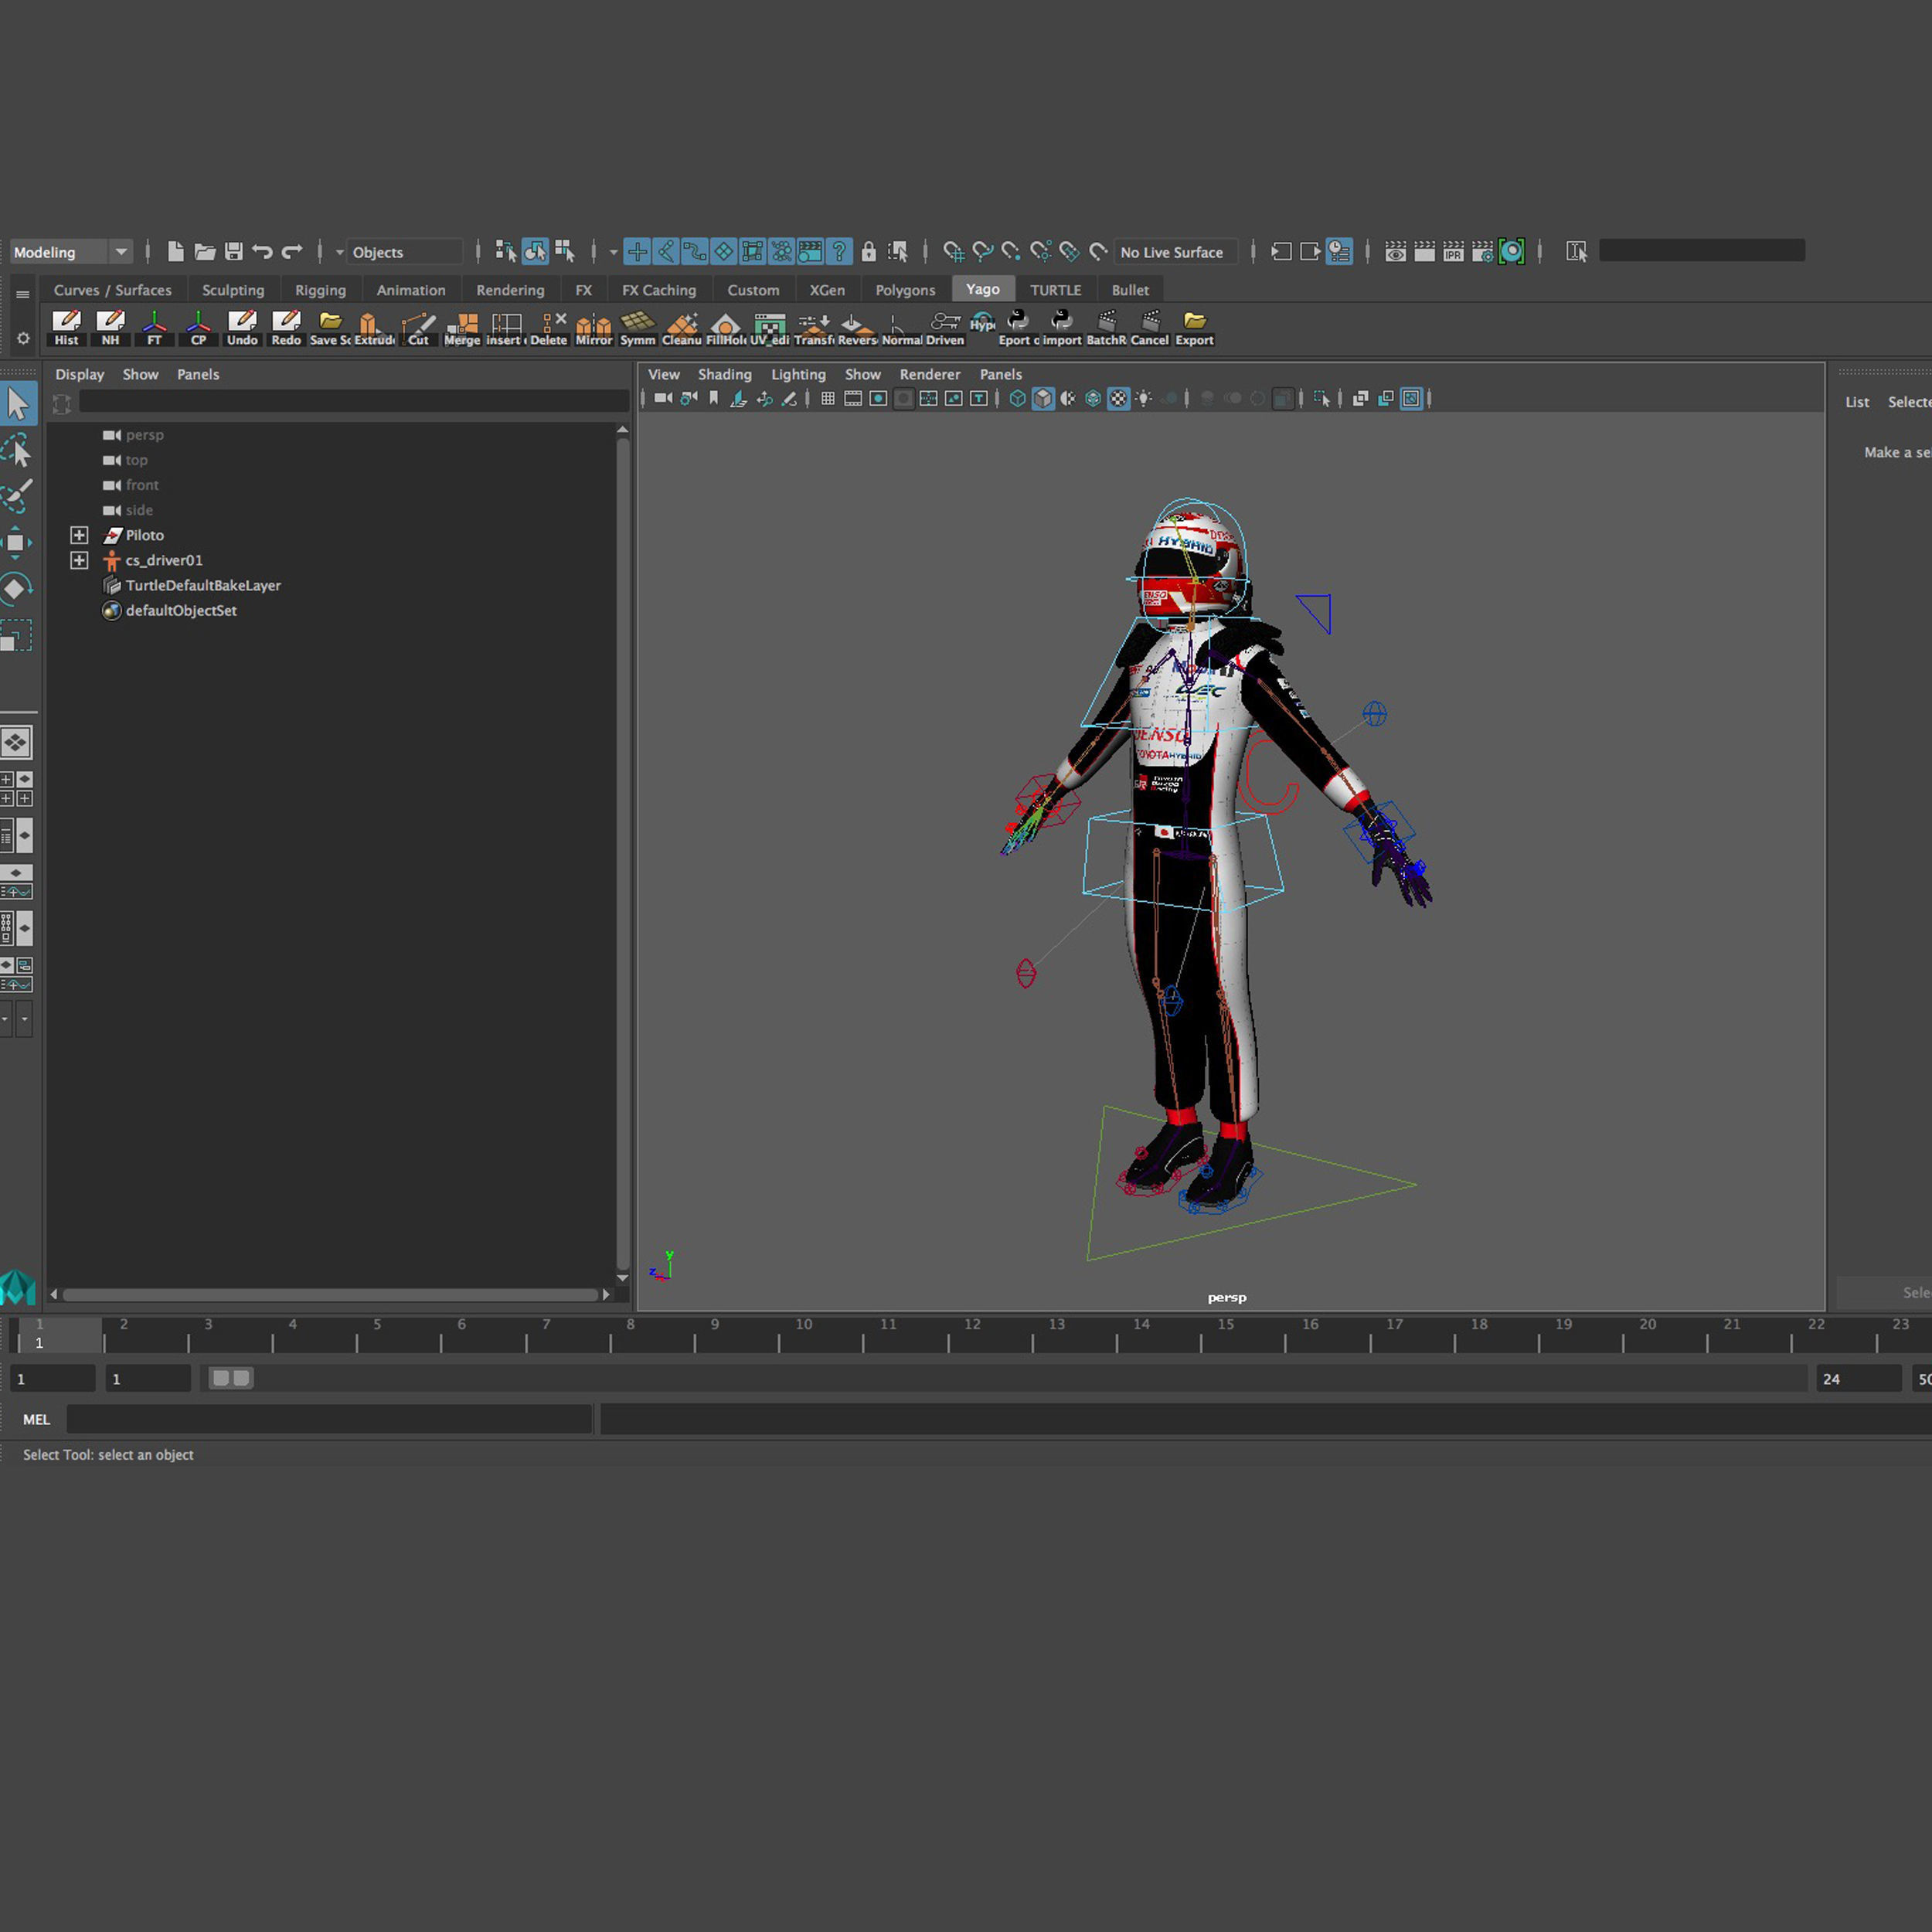Open the viewport Shading menu
The height and width of the screenshot is (1932, 1932).
coord(724,374)
